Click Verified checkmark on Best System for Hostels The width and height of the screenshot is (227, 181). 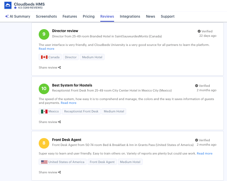196,86
